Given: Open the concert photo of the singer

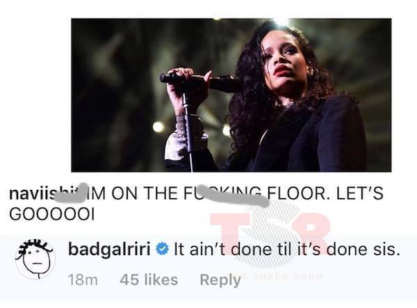Looking at the screenshot, I should (231, 95).
